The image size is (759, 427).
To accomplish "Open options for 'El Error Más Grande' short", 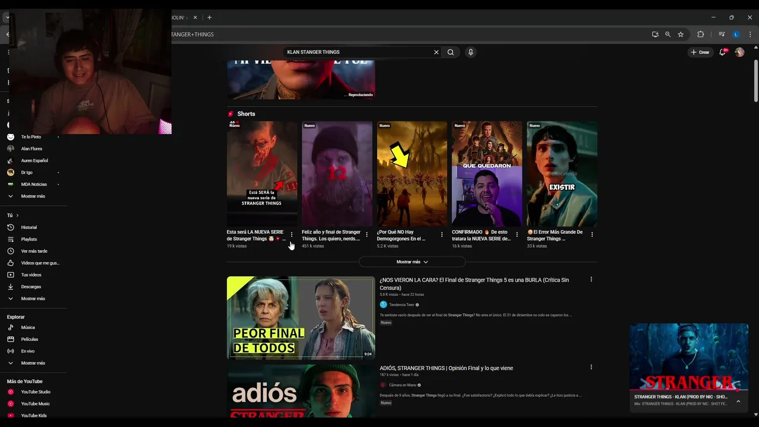I will tap(592, 235).
